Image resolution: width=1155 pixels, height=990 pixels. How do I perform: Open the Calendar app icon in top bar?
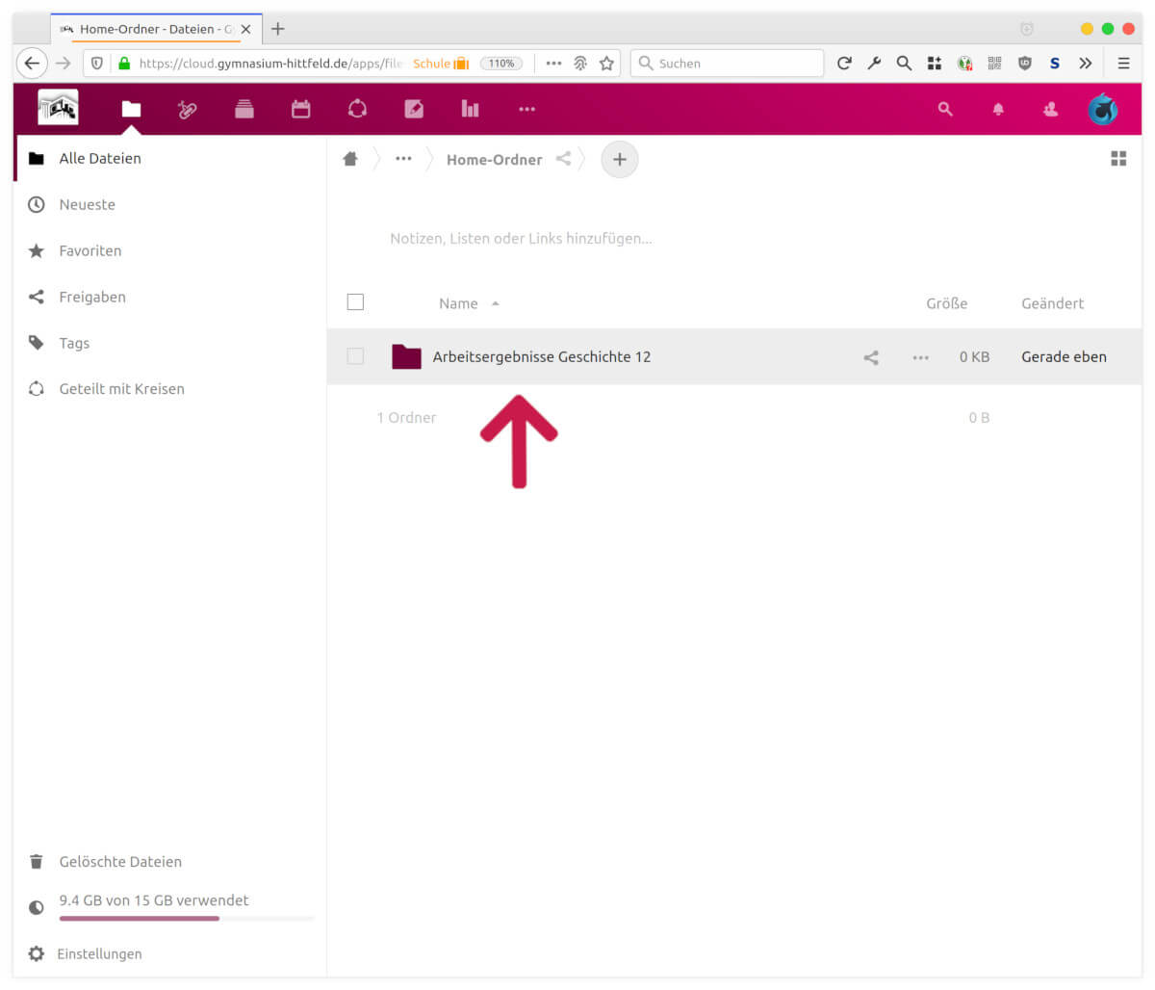(301, 110)
